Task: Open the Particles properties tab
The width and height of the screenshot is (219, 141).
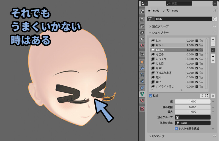Action: pyautogui.click(x=142, y=75)
